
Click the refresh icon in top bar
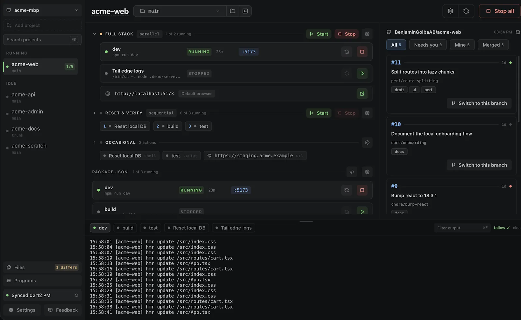coord(466,11)
